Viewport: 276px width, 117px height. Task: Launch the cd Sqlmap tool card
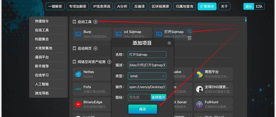pos(133,34)
